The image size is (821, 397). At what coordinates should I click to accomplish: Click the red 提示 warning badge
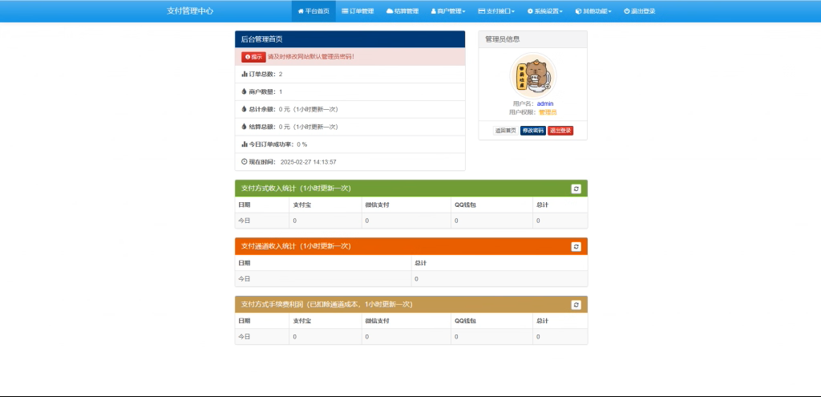point(253,57)
